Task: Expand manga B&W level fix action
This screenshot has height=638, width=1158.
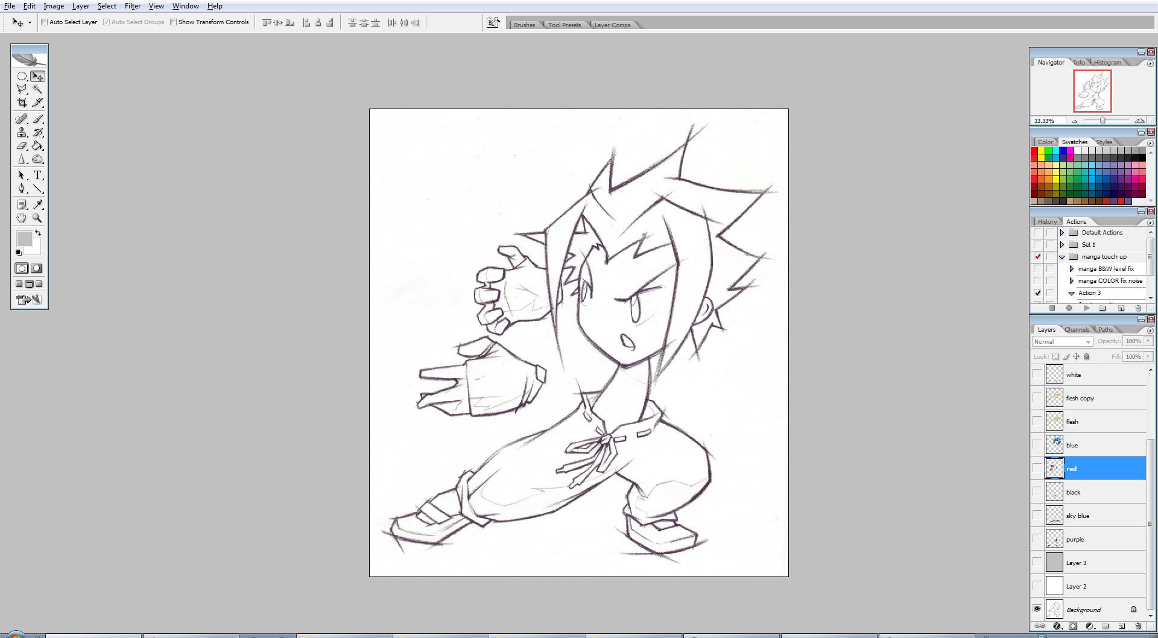Action: point(1072,268)
